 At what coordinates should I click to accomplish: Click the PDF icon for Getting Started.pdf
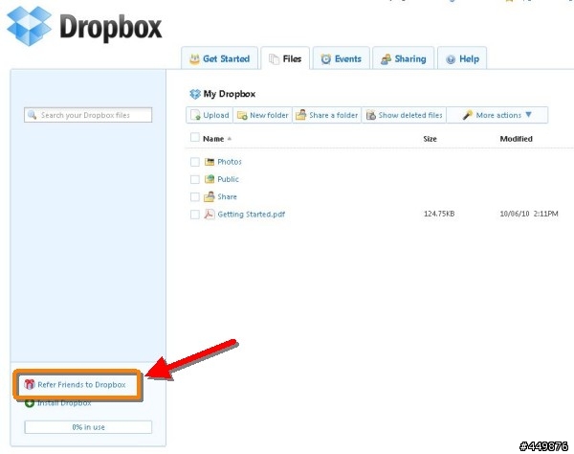[x=210, y=214]
